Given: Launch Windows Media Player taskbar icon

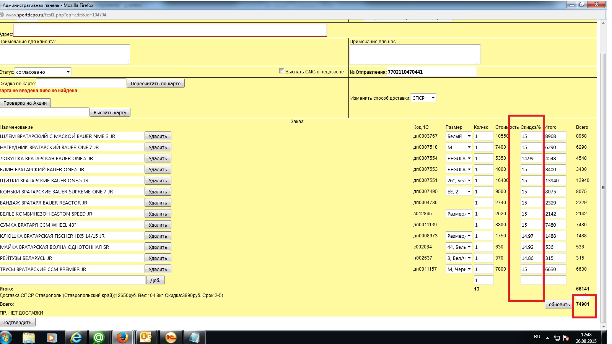Looking at the screenshot, I should [52, 338].
